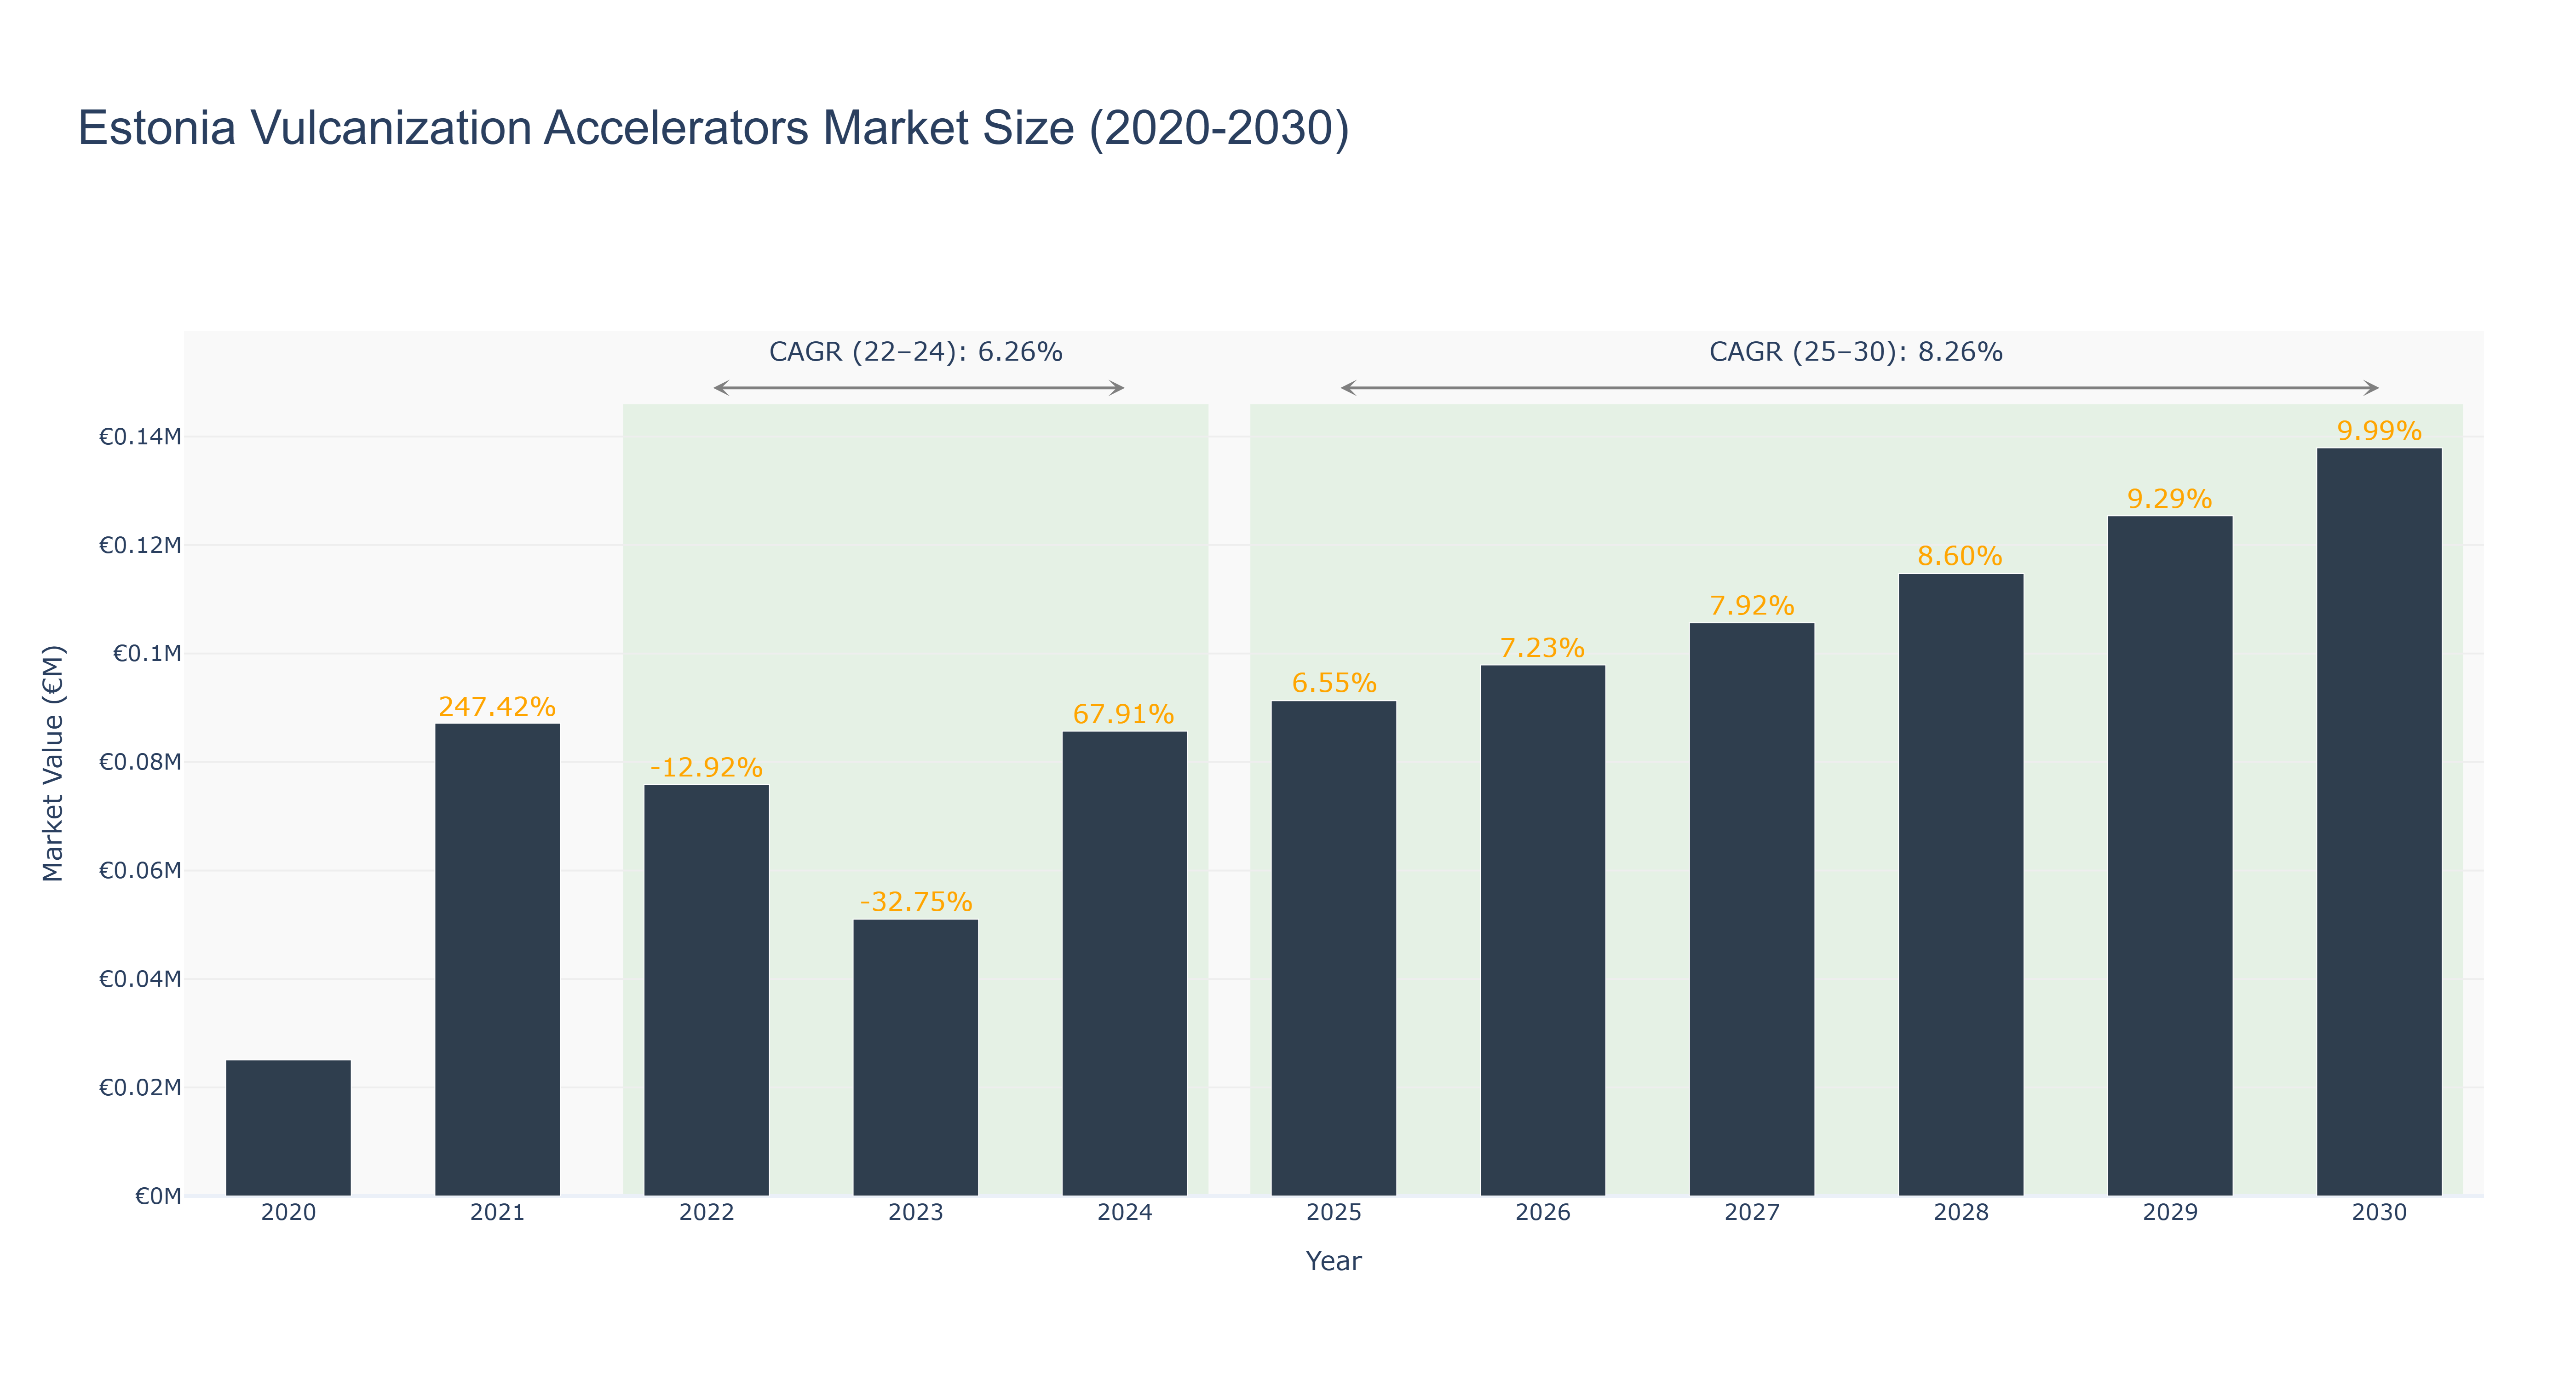Viewport: 2576px width, 1380px height.
Task: Click the €0.12M y-axis tick label
Action: click(139, 545)
